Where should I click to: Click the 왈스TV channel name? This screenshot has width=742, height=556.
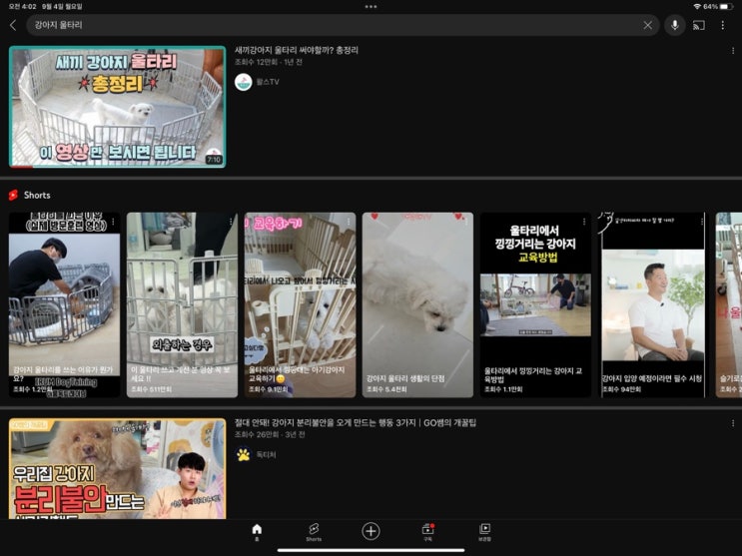pyautogui.click(x=268, y=82)
